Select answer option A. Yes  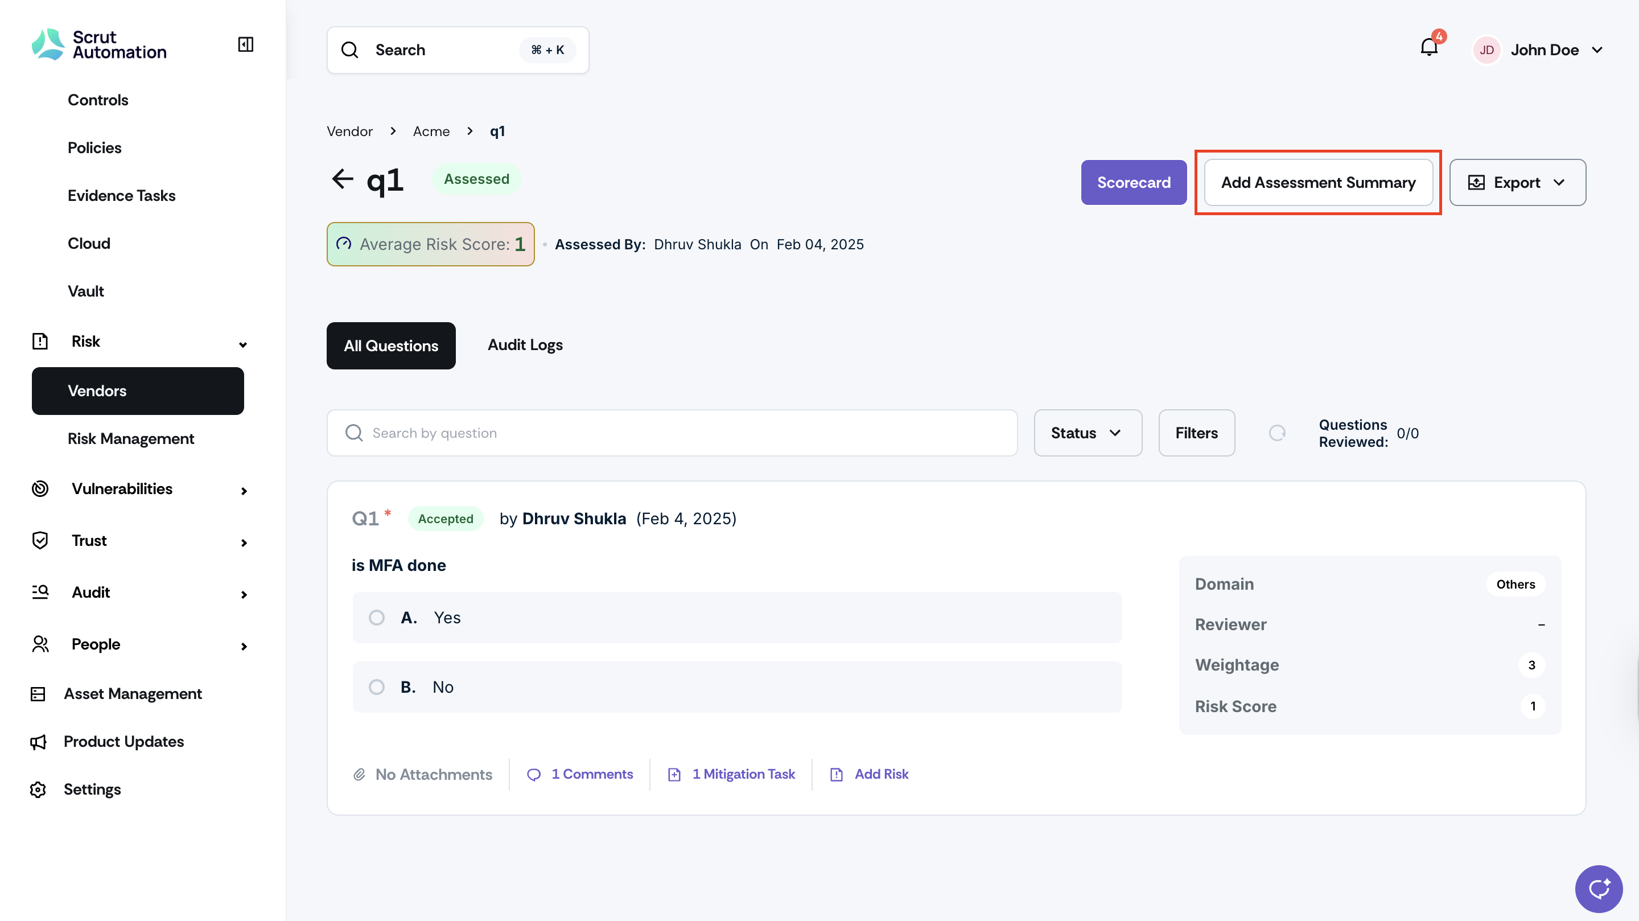pyautogui.click(x=377, y=618)
